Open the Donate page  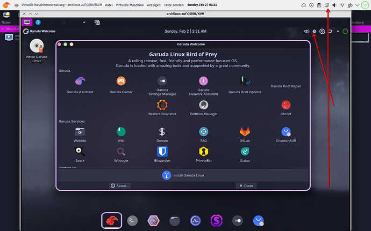162,135
